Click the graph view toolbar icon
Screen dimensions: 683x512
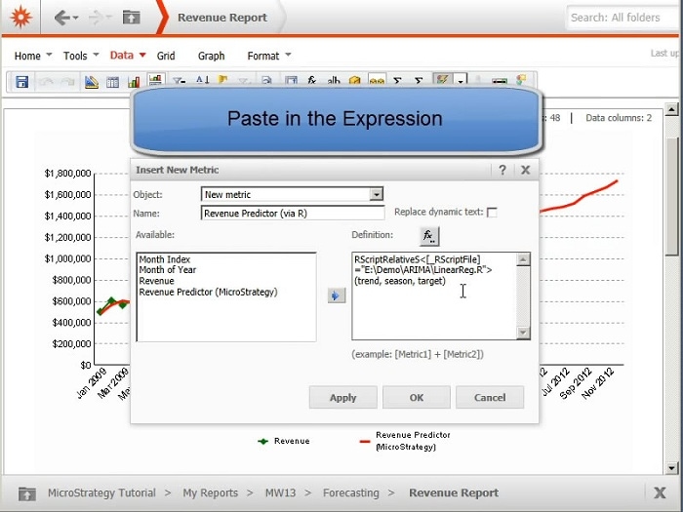(134, 83)
